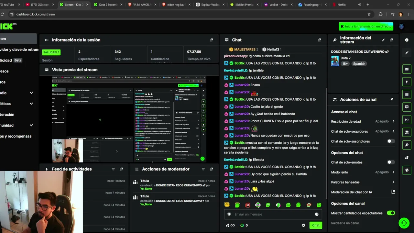Pop out Información del stream panel
This screenshot has width=414, height=233.
point(391,40)
